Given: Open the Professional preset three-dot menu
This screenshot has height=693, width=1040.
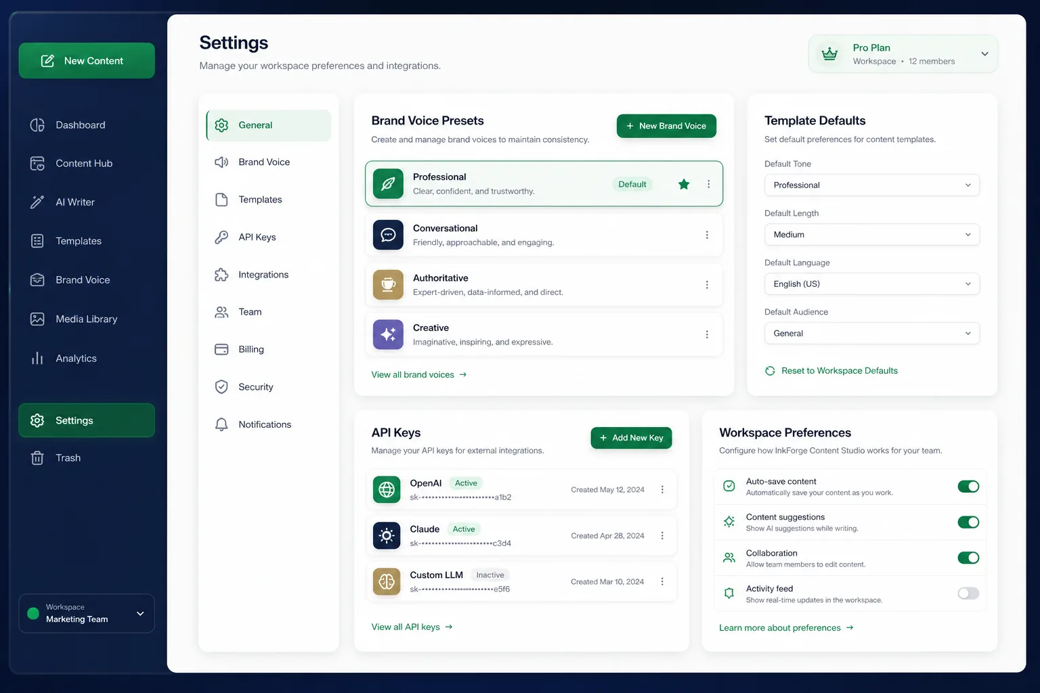Looking at the screenshot, I should 708,184.
